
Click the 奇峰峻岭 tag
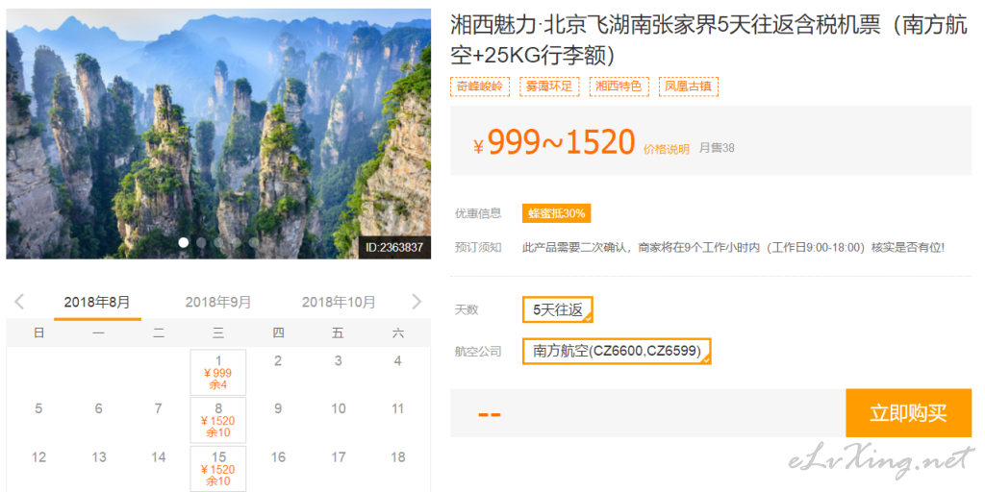tap(480, 86)
